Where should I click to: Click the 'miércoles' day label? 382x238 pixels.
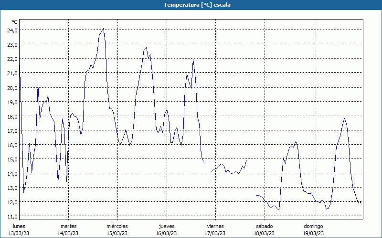click(117, 227)
